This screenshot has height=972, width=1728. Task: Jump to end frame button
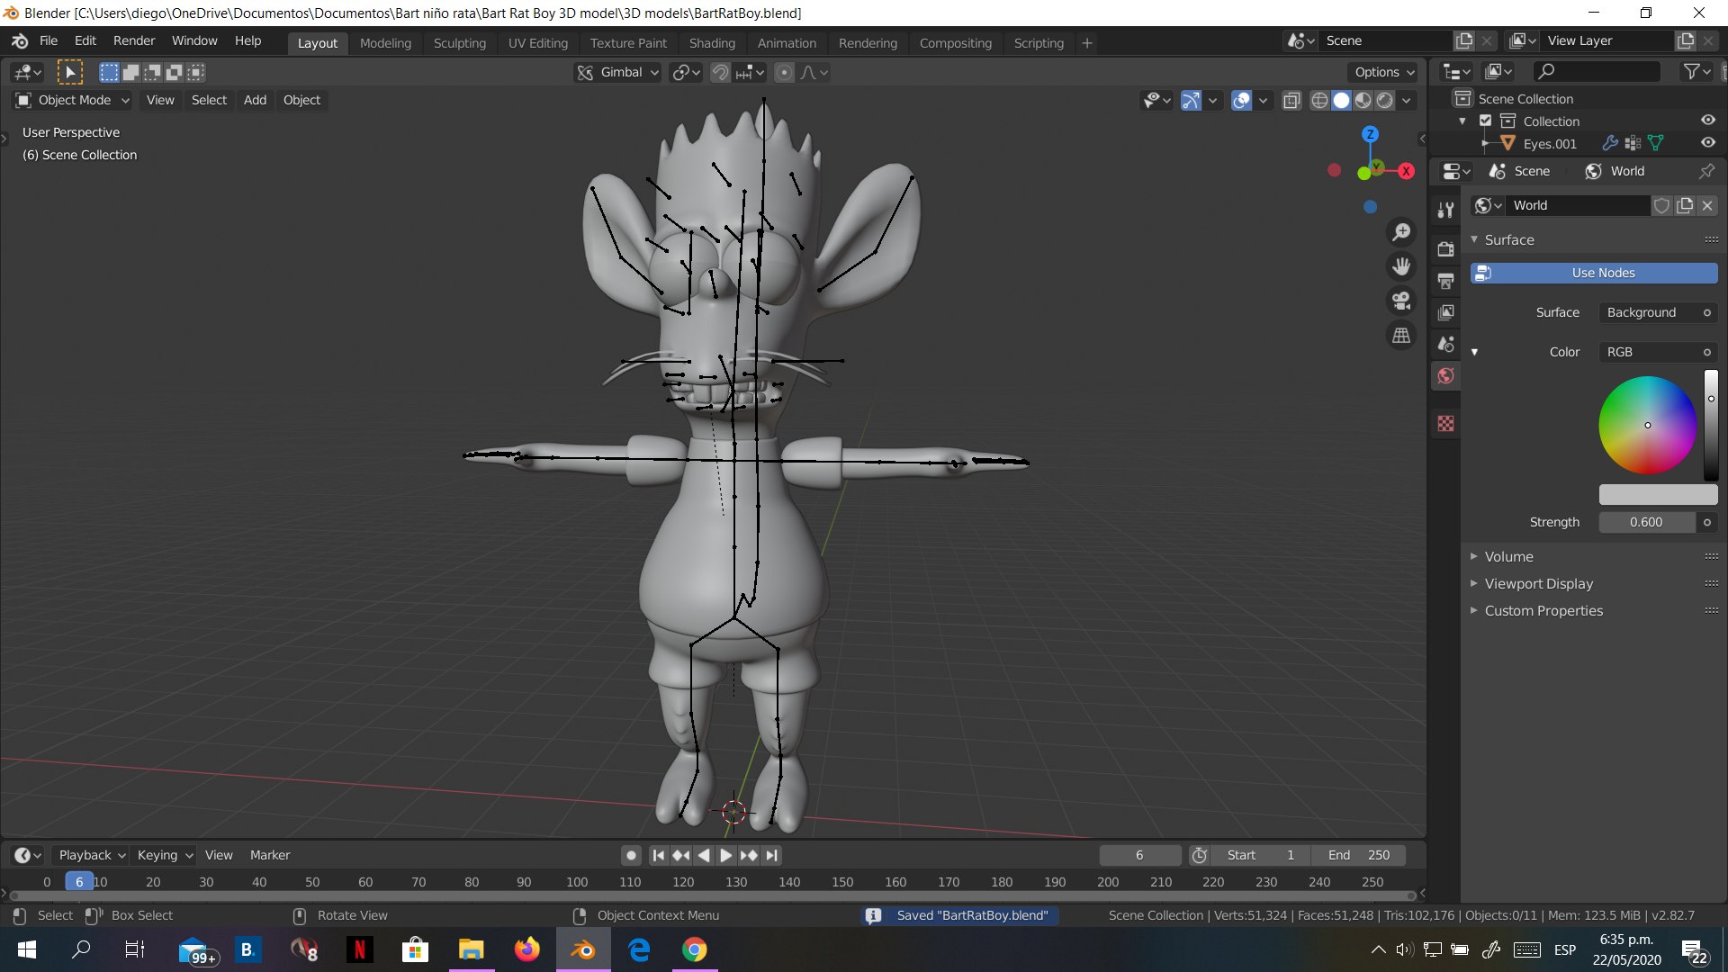(772, 855)
